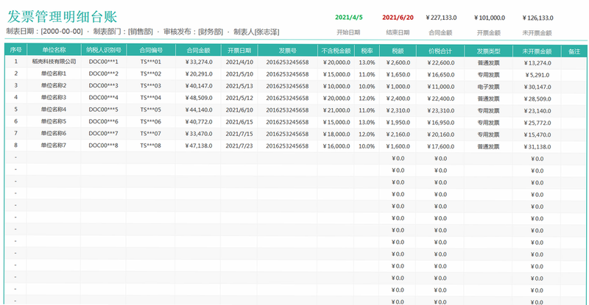Click the 发票管理明细台账 title
The height and width of the screenshot is (305, 589).
pyautogui.click(x=63, y=17)
